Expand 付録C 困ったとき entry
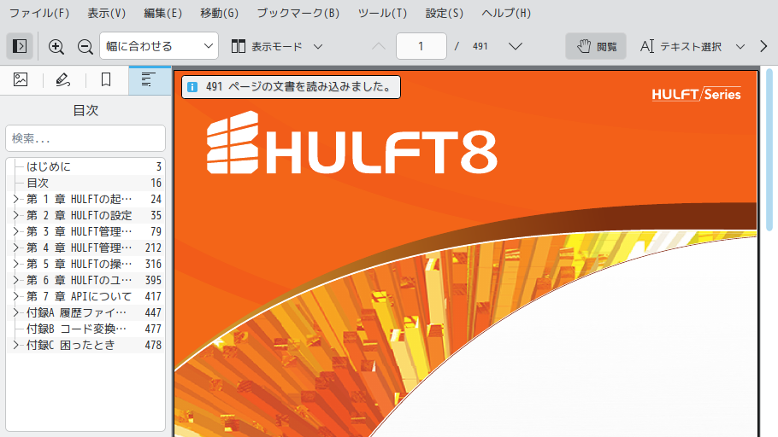The image size is (778, 437). point(15,345)
